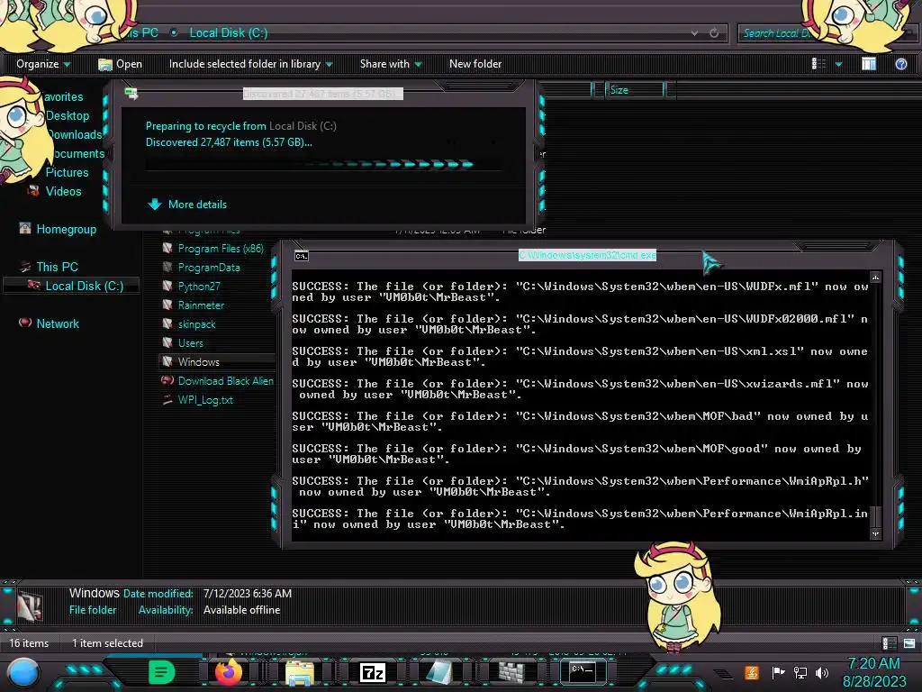Select the Windows folder
The height and width of the screenshot is (692, 922).
click(199, 361)
